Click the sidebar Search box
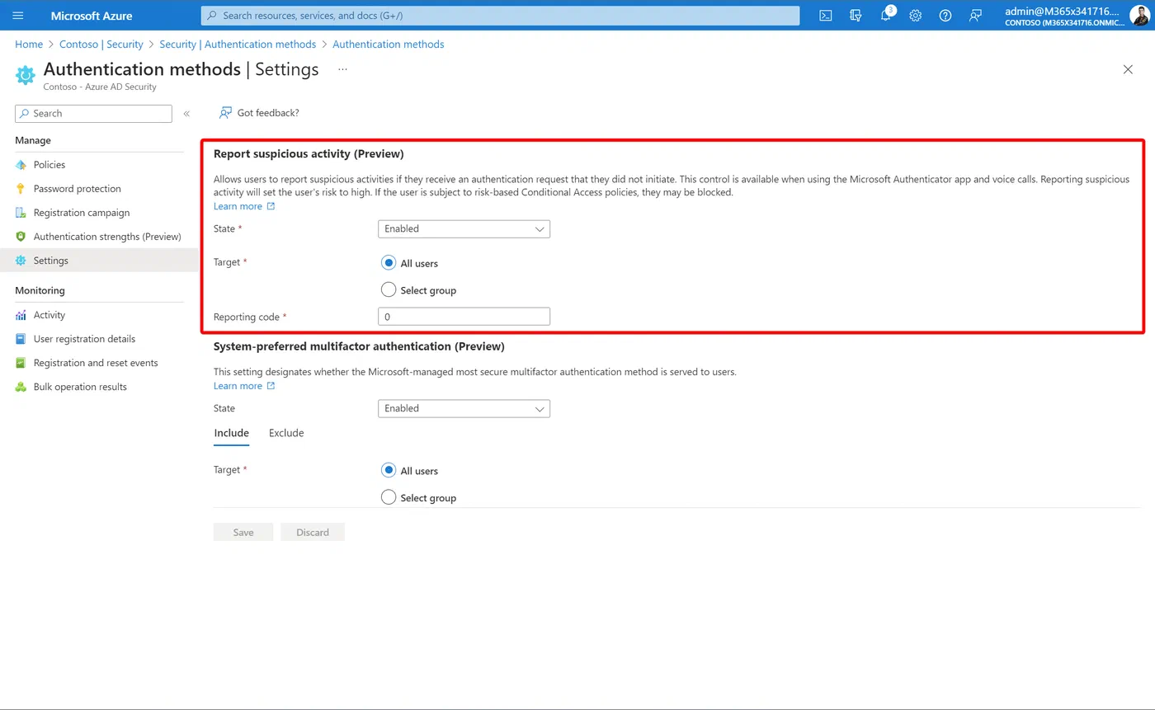Screen dimensions: 1155x710 [x=93, y=114]
